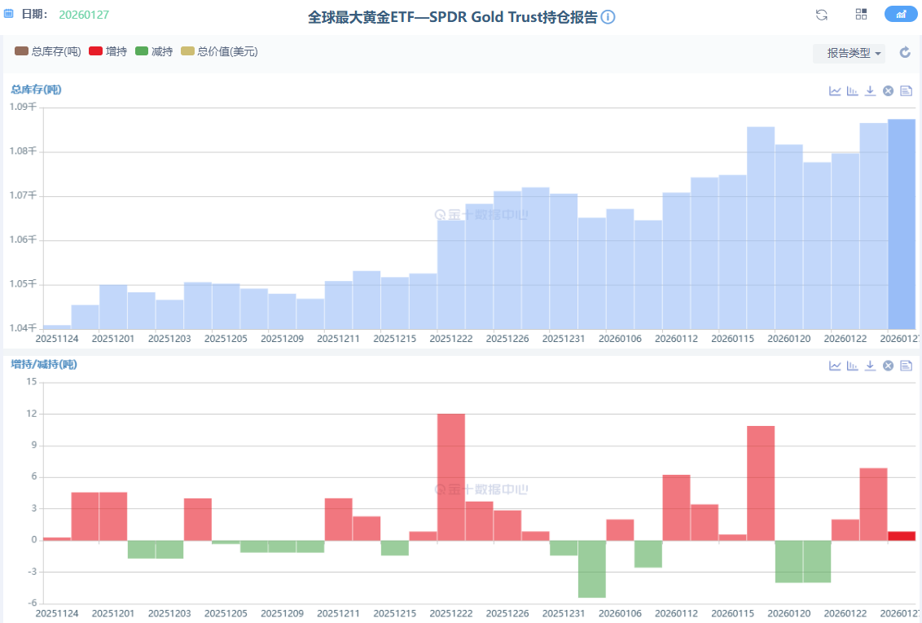Image resolution: width=922 pixels, height=623 pixels.
Task: Switch 总库存 chart to bar view
Action: click(853, 90)
